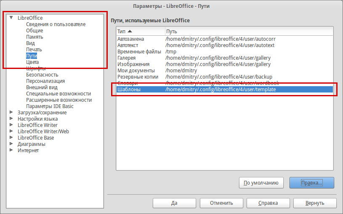Open the Шрифты settings page

tap(36, 69)
